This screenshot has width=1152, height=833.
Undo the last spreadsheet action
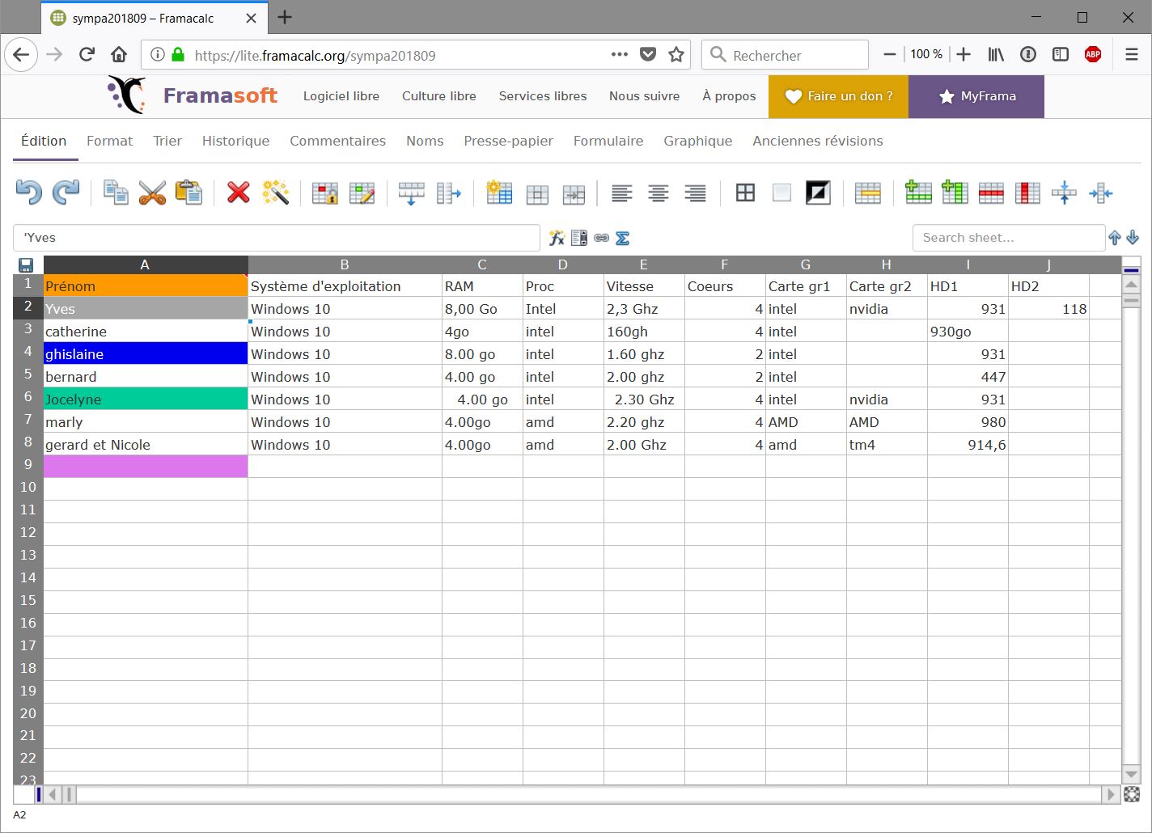coord(29,192)
